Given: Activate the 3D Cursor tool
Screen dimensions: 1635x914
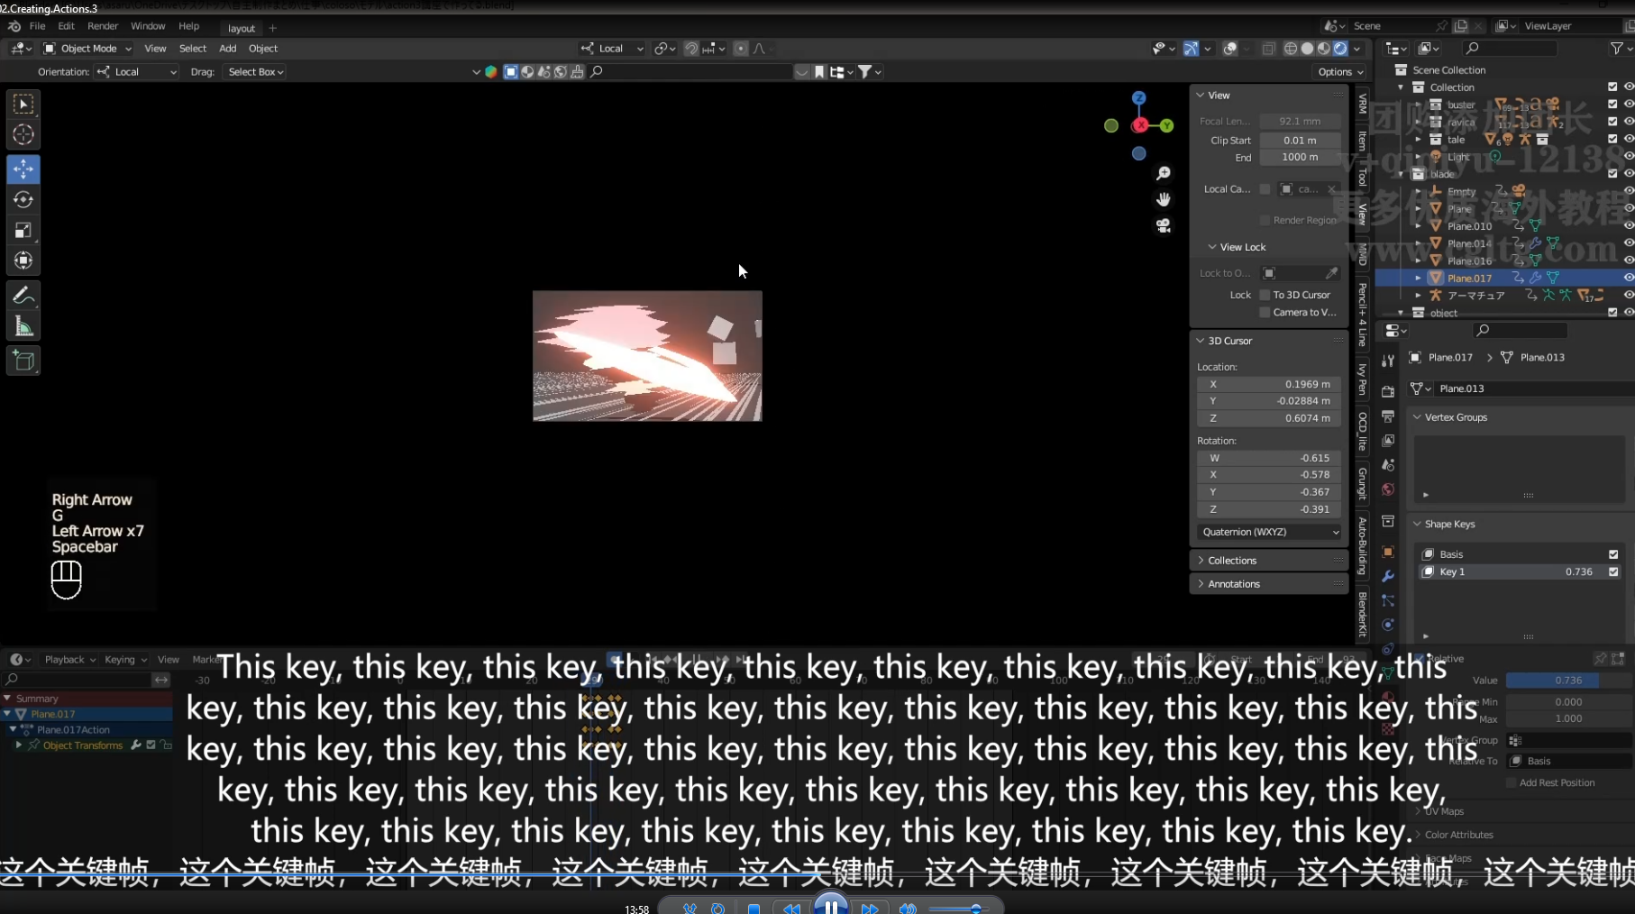Looking at the screenshot, I should pyautogui.click(x=23, y=135).
